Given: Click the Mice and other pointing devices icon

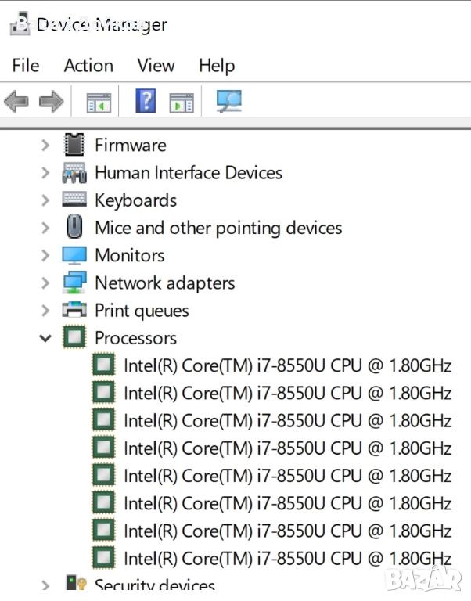Looking at the screenshot, I should pos(74,228).
